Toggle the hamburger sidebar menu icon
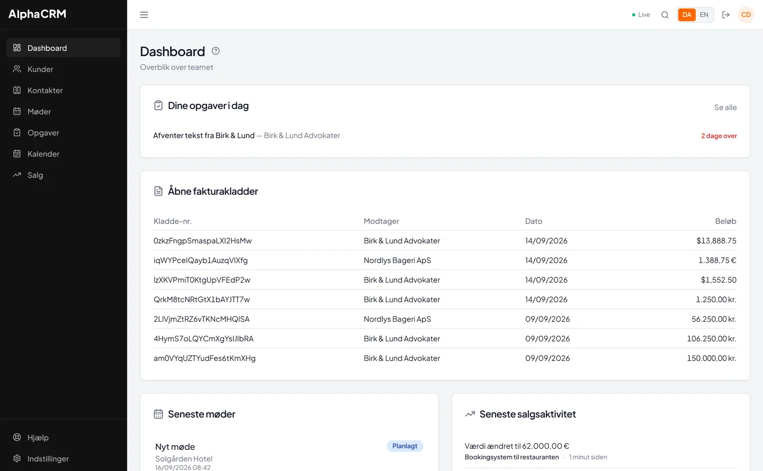This screenshot has height=471, width=763. point(144,15)
